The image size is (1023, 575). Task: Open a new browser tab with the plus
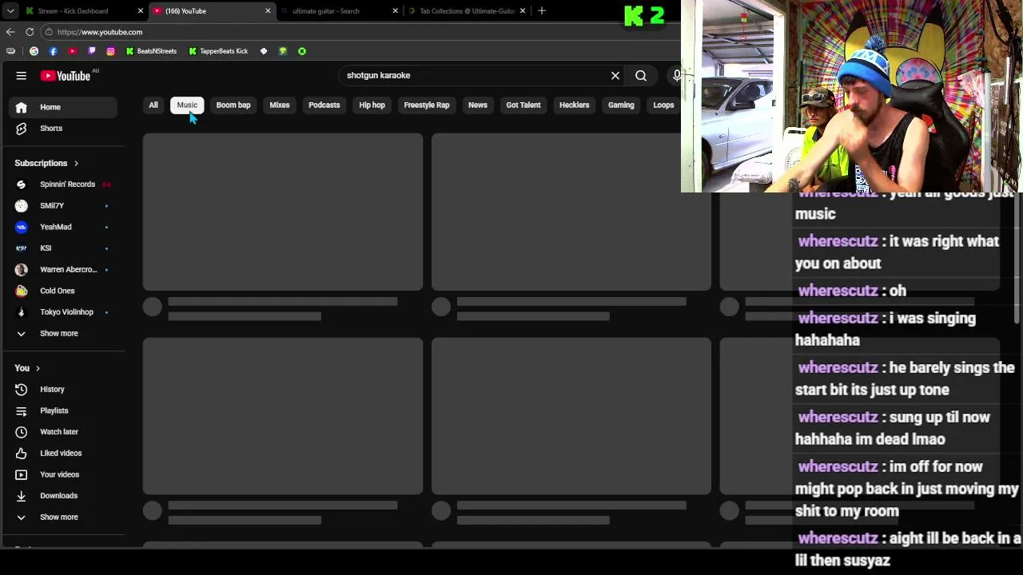click(x=542, y=11)
